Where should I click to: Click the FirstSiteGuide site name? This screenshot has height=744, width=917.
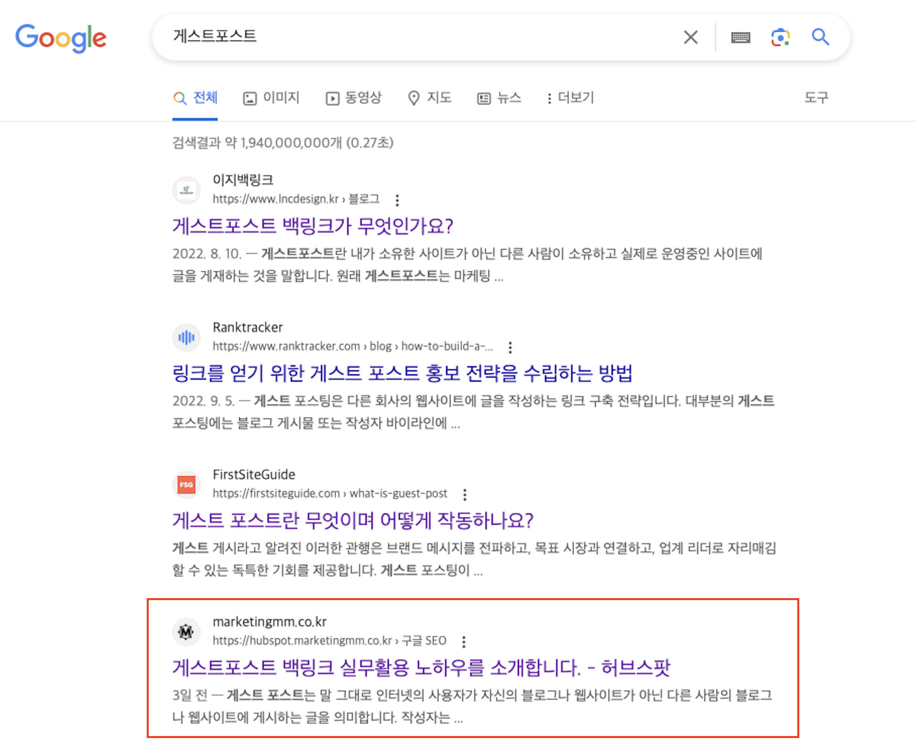(x=254, y=475)
